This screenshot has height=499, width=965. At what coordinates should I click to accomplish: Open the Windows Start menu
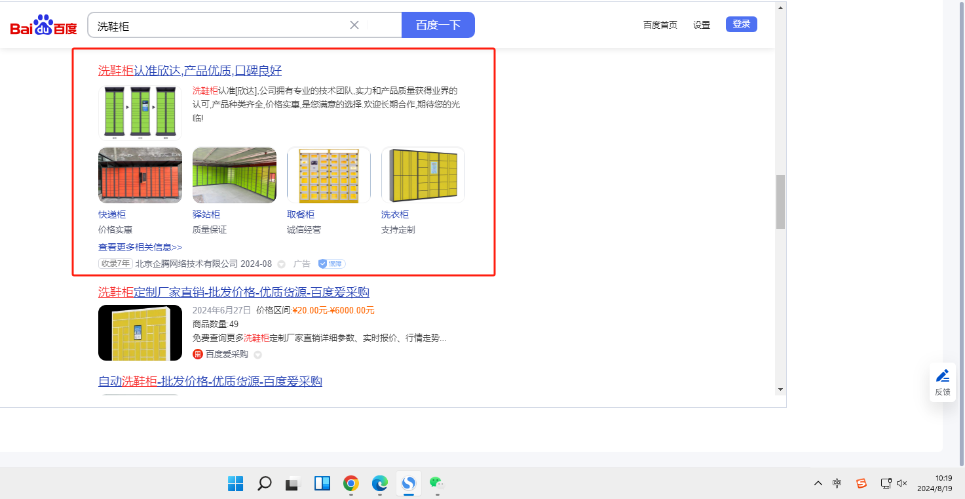click(x=236, y=484)
